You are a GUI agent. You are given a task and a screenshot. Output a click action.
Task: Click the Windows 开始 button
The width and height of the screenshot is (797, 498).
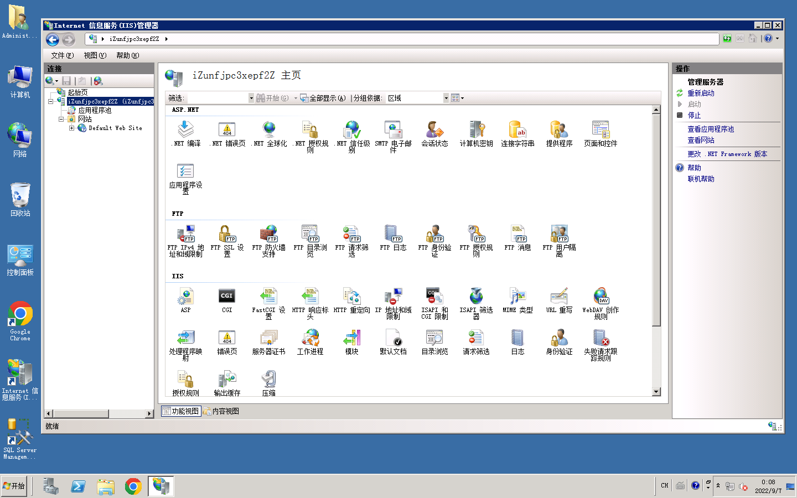click(14, 486)
